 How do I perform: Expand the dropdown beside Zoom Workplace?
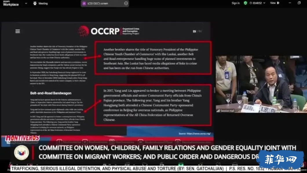[26, 3]
